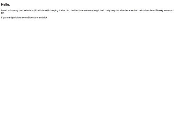Viewport: 175px width, 131px height.
Task: Click the word "tbh" on the second line
Action: click(x=3, y=13)
